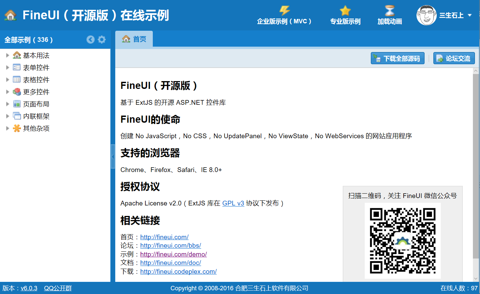Switch to the 首页 tab

click(134, 39)
